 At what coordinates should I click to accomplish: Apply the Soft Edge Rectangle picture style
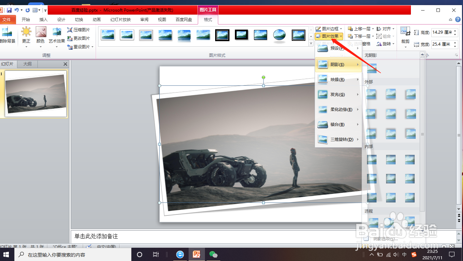tap(203, 35)
